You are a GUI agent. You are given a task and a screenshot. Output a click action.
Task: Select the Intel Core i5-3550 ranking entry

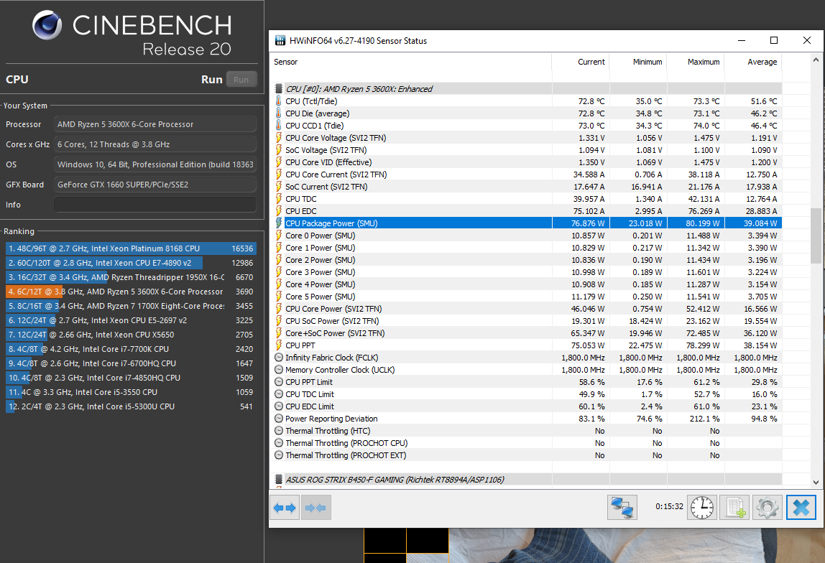point(131,392)
